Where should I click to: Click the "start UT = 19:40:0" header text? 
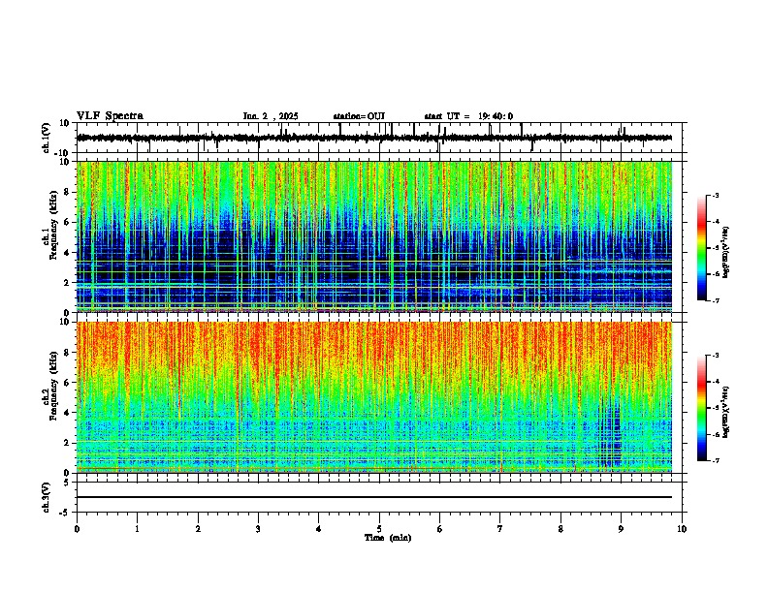[x=468, y=116]
